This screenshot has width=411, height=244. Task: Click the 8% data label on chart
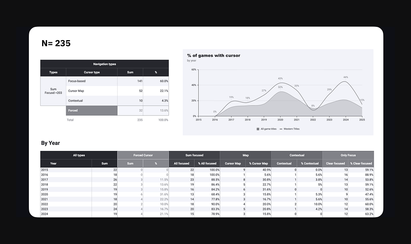pyautogui.click(x=313, y=106)
